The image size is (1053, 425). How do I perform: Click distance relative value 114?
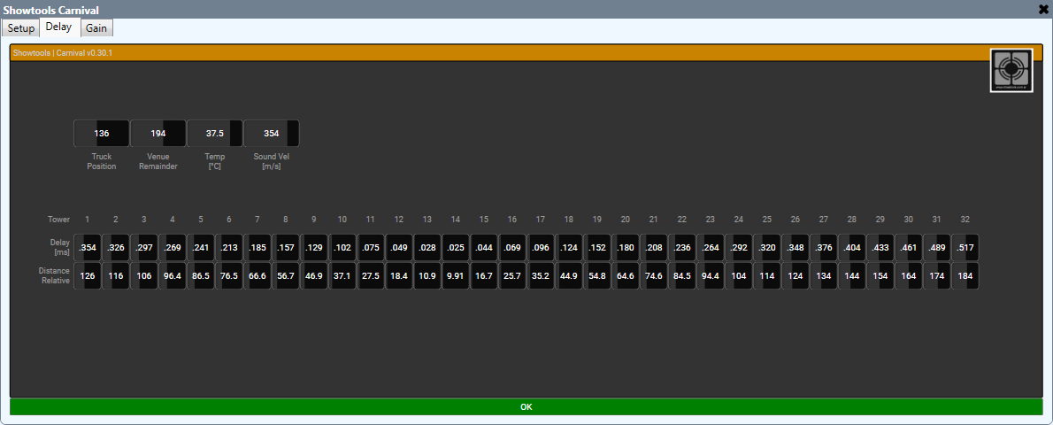click(x=767, y=275)
